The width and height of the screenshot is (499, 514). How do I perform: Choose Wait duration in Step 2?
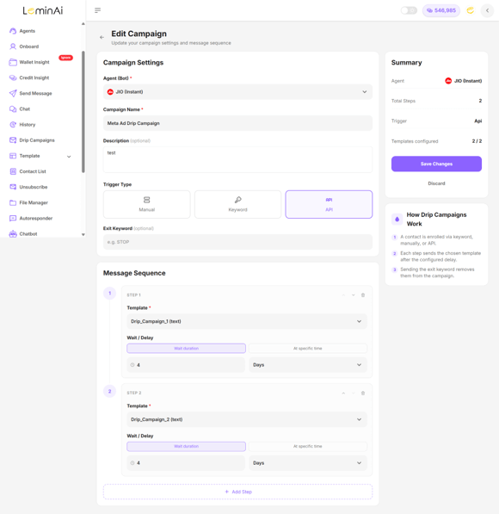[186, 446]
